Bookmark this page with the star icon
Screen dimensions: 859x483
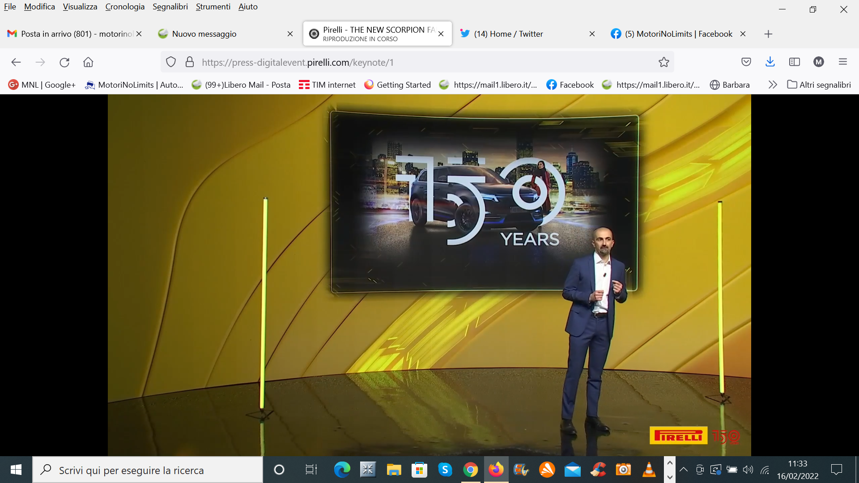pyautogui.click(x=663, y=62)
